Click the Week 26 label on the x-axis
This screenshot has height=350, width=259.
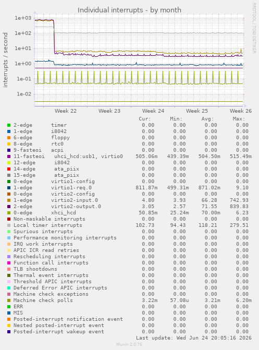click(x=241, y=111)
